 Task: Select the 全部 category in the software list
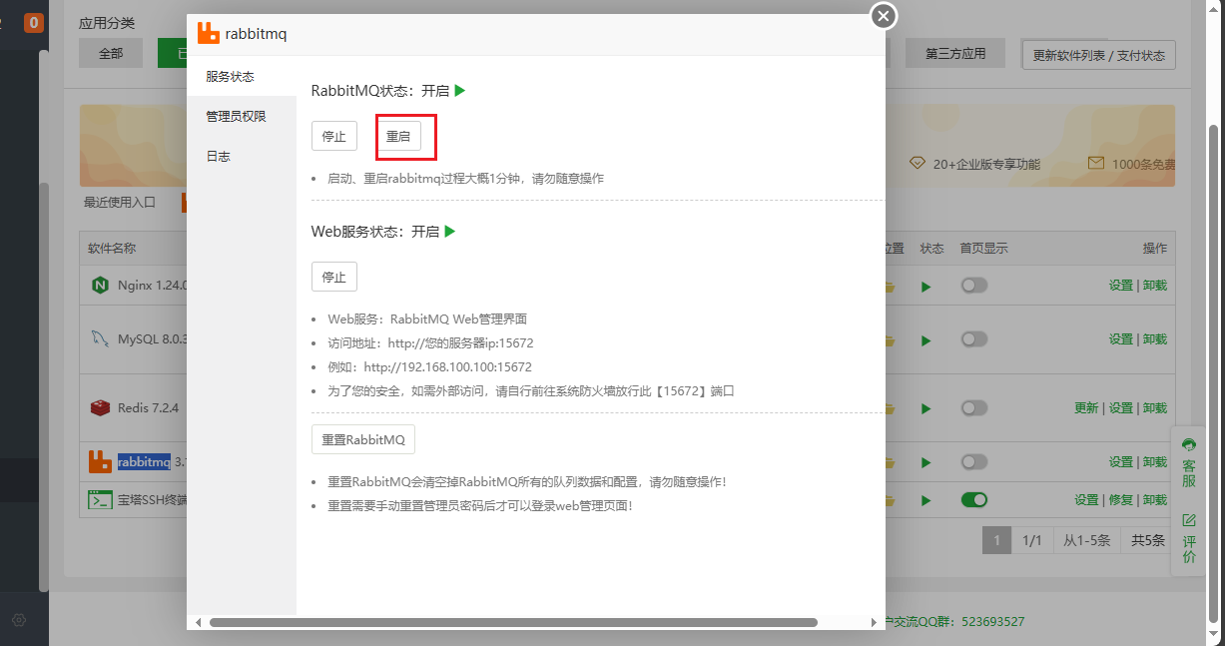111,54
